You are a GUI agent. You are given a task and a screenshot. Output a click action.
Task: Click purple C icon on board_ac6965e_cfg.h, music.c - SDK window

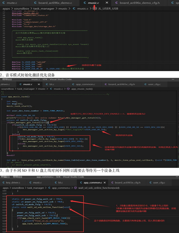(106, 84)
